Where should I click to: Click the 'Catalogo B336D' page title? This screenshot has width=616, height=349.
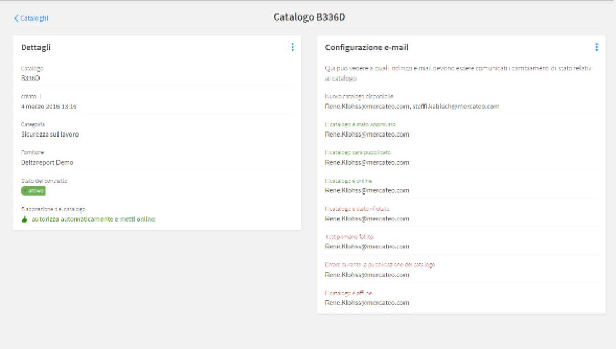pos(309,17)
